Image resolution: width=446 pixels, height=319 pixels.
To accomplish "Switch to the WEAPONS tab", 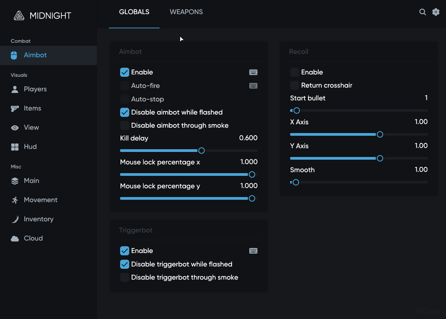I will (186, 12).
